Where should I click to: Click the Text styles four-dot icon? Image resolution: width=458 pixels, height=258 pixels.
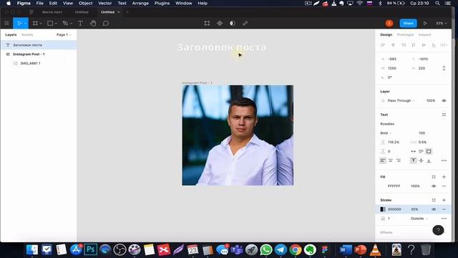pyautogui.click(x=444, y=115)
